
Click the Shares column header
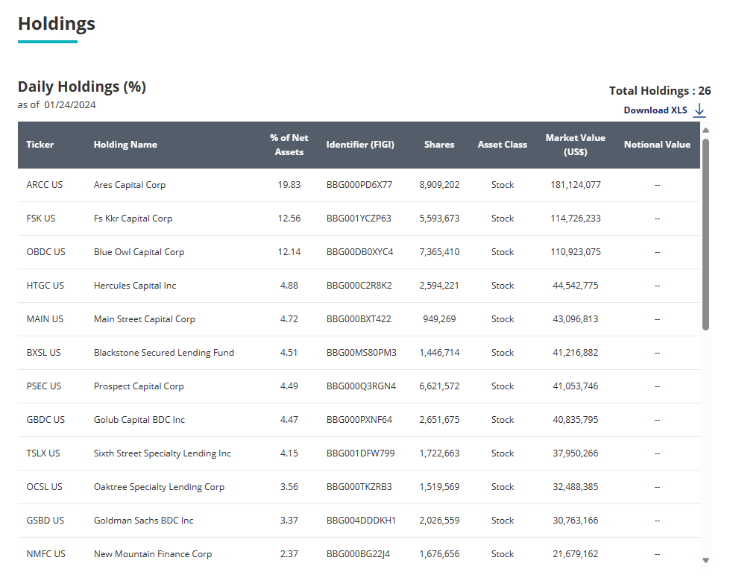[439, 145]
